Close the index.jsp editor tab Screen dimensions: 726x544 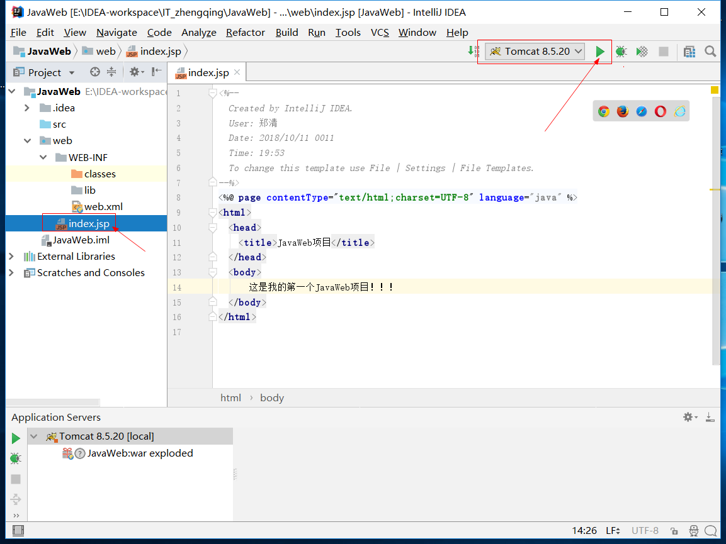237,72
